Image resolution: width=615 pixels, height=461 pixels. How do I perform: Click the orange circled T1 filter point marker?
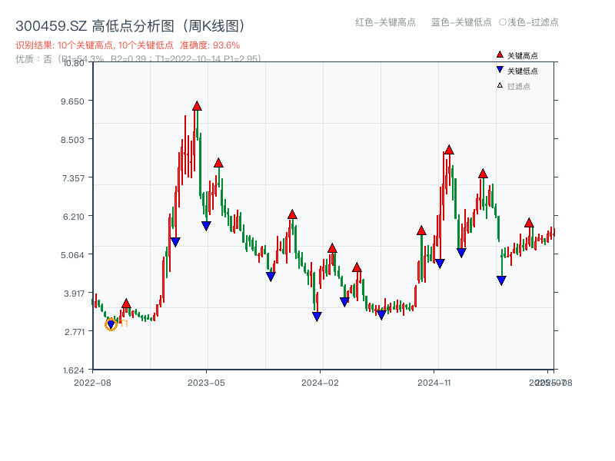coord(111,325)
